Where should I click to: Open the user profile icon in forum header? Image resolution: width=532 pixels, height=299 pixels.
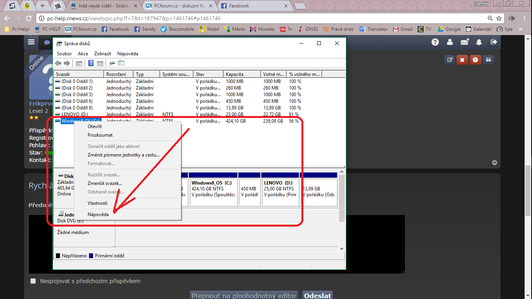450,42
